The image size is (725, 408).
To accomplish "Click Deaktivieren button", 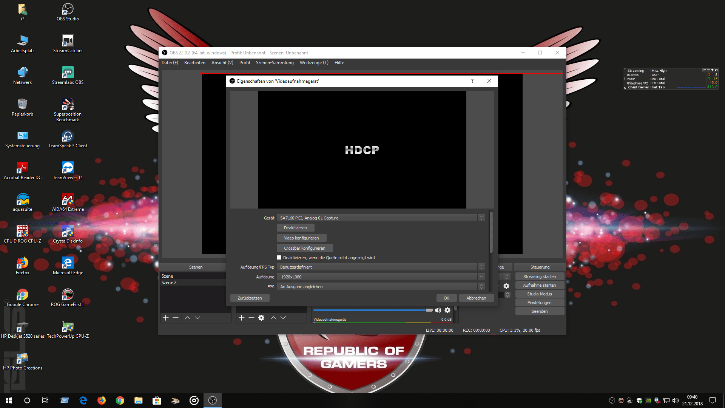I will (x=296, y=228).
